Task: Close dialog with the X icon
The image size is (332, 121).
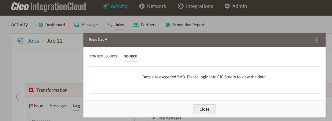Action: [316, 40]
